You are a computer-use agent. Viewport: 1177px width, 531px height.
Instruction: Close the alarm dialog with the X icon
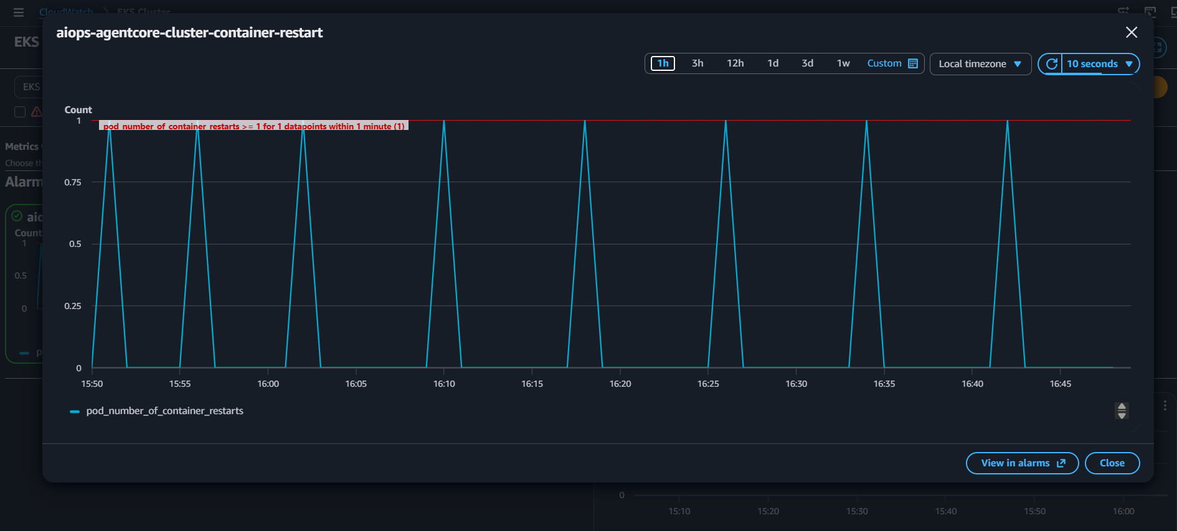[1132, 32]
